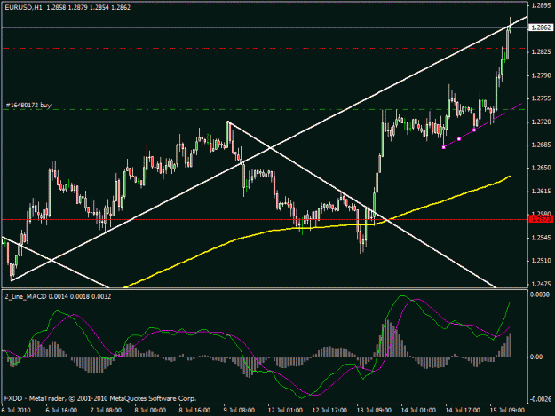Click the first pink trendline anchor point

(x=444, y=147)
